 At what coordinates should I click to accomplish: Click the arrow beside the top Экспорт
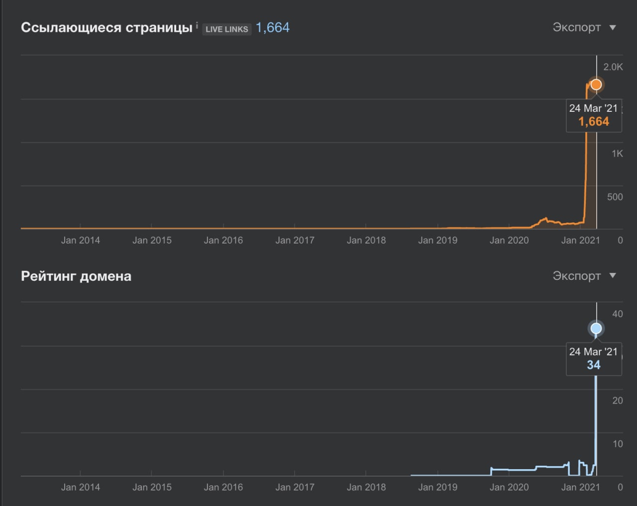click(613, 28)
